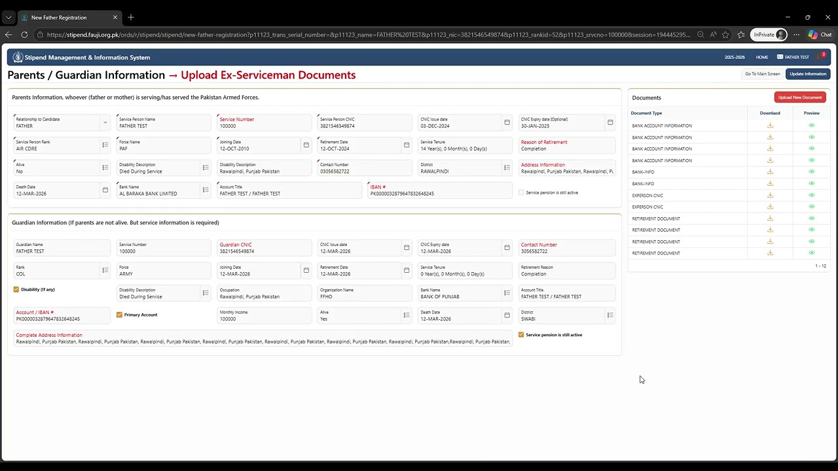Viewport: 838px width, 471px height.
Task: Edit the Organization Name field FFHO
Action: (x=364, y=293)
